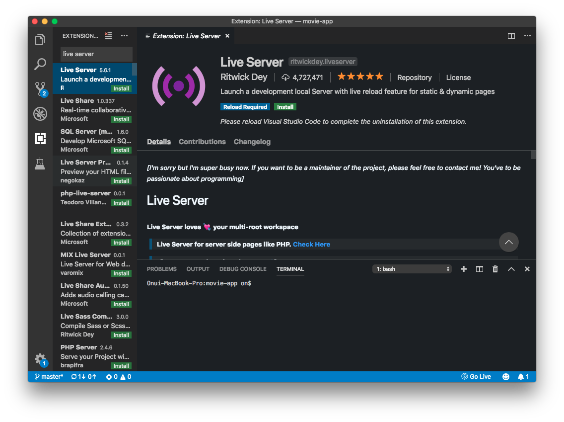Viewport: 564px width, 422px height.
Task: Open the Search view in activity bar
Action: click(40, 64)
